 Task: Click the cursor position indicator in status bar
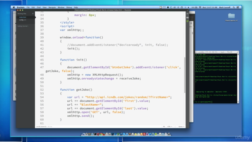[41, 127]
